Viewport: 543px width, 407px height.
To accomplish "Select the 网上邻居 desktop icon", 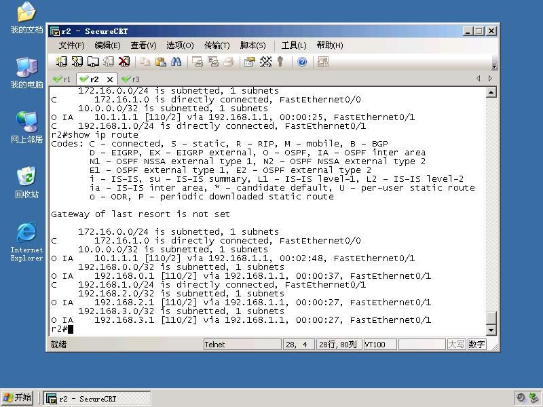I will [x=26, y=128].
